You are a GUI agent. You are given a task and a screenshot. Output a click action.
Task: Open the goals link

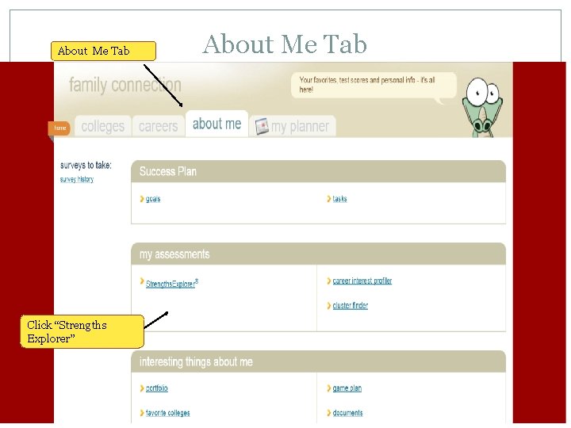pos(153,199)
